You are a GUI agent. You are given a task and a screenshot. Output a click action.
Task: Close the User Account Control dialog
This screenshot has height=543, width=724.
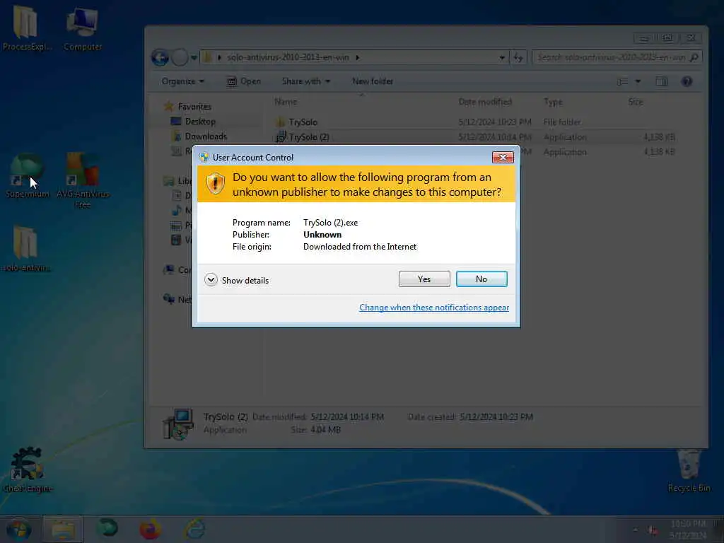[x=503, y=158]
